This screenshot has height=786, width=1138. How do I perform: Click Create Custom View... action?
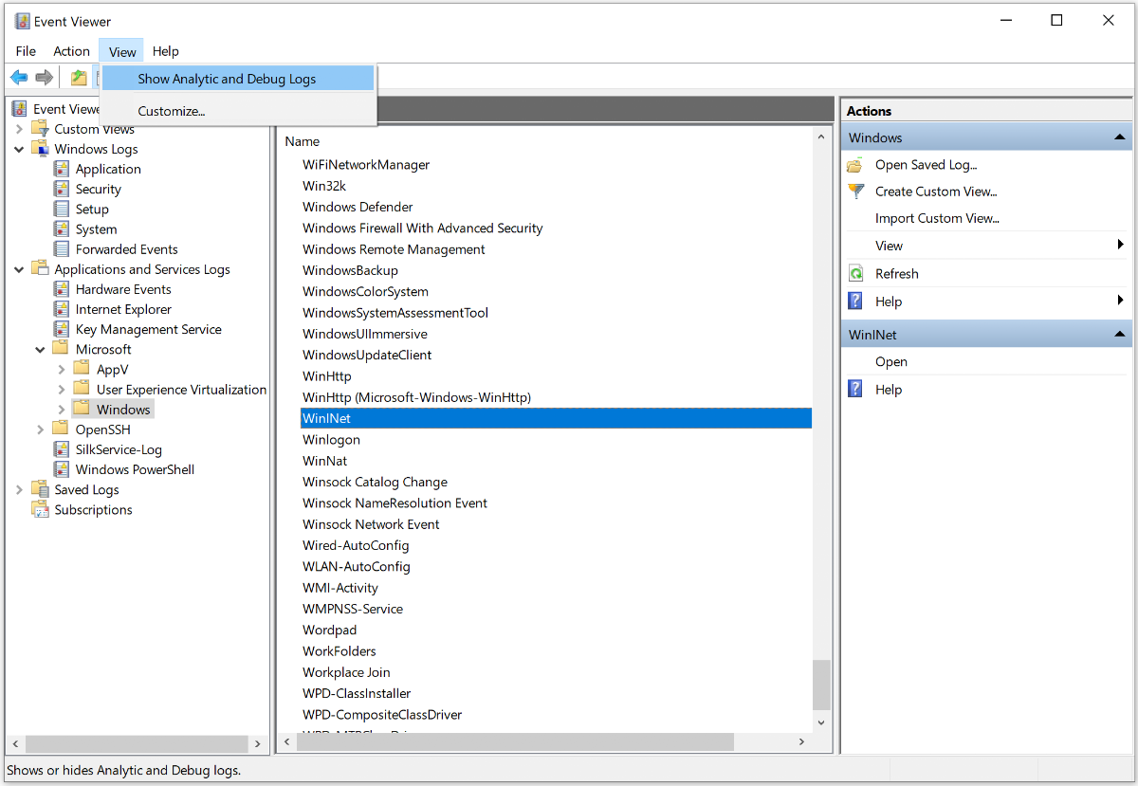(936, 192)
